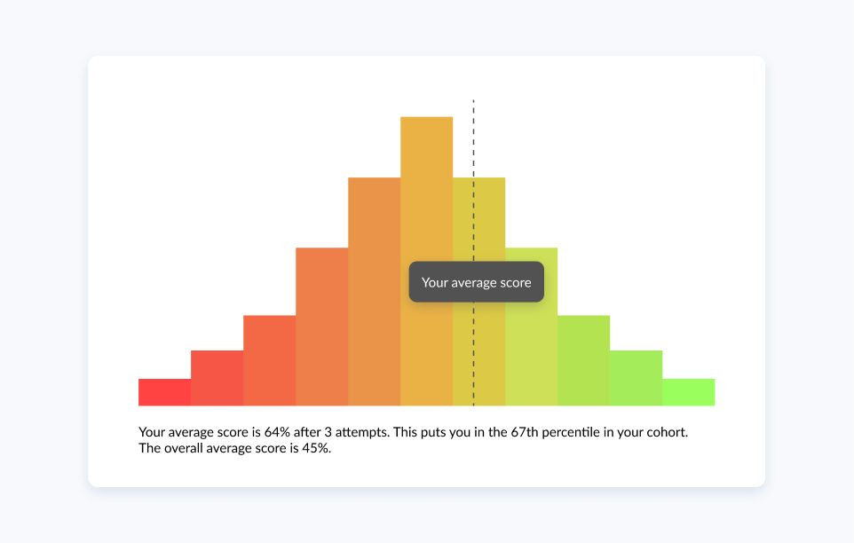
Task: Click the "Your average score" tooltip
Action: pyautogui.click(x=476, y=282)
